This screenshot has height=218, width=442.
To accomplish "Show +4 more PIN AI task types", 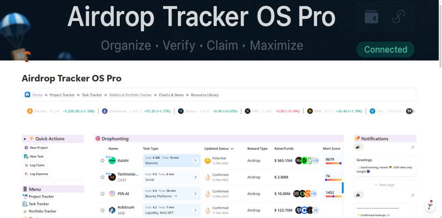I will pos(175,196).
